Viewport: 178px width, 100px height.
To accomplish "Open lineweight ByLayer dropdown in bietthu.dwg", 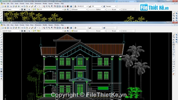I will point(114,31).
